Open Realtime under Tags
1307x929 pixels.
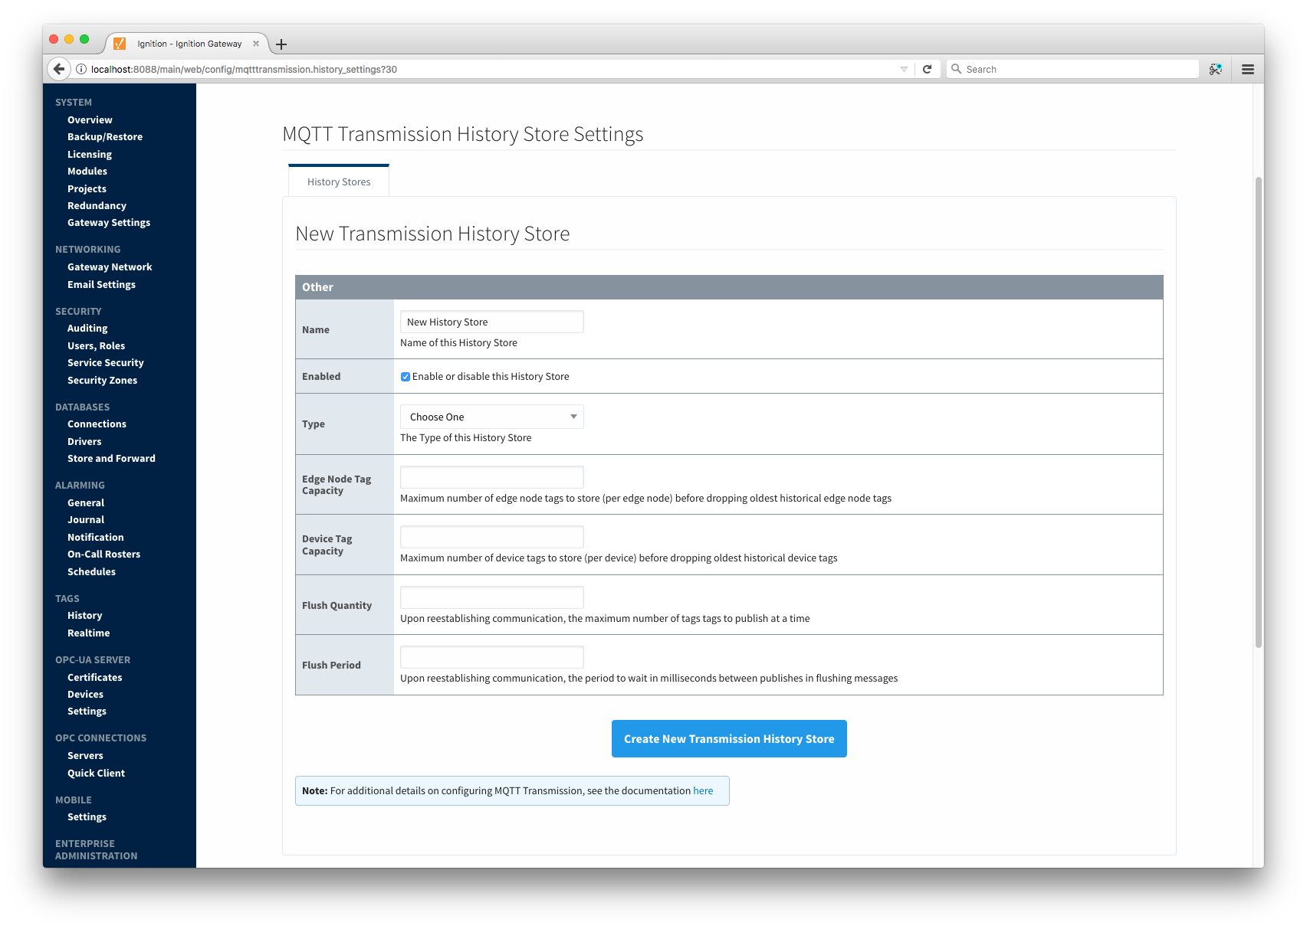[88, 633]
